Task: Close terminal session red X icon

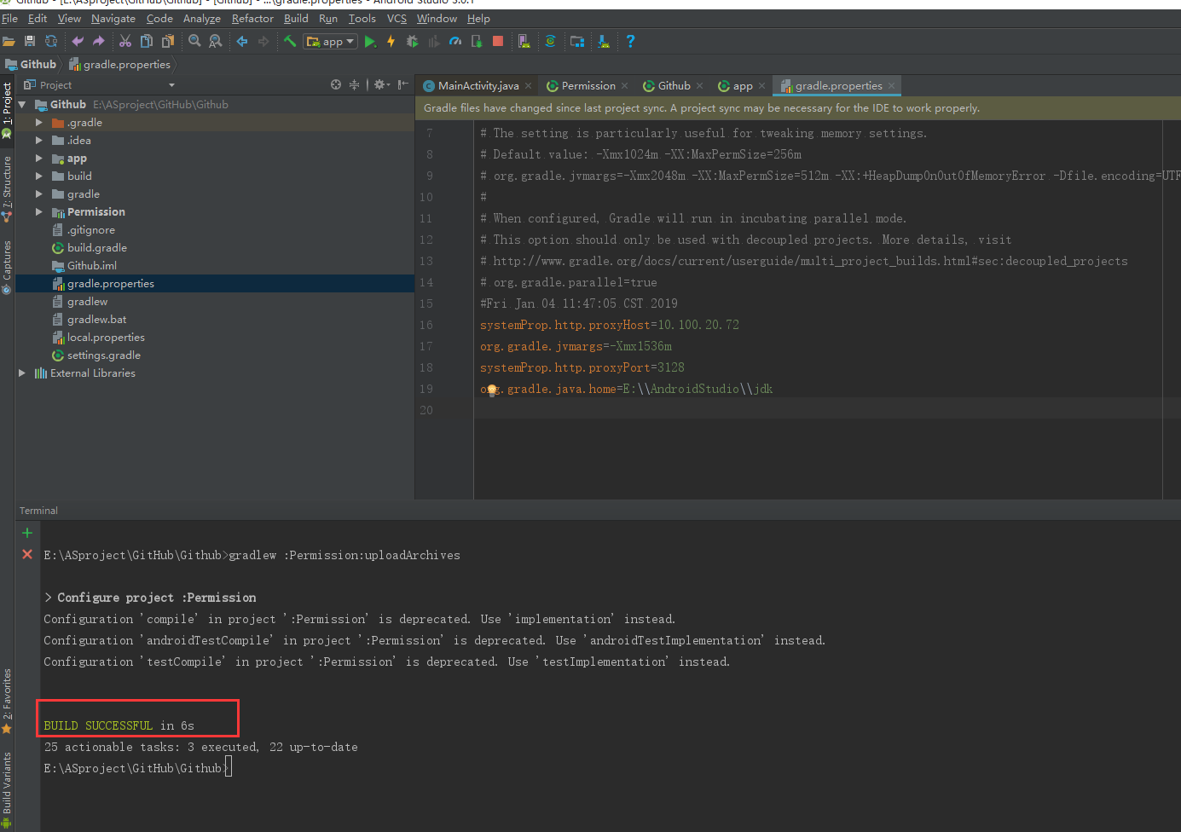Action: click(x=27, y=554)
